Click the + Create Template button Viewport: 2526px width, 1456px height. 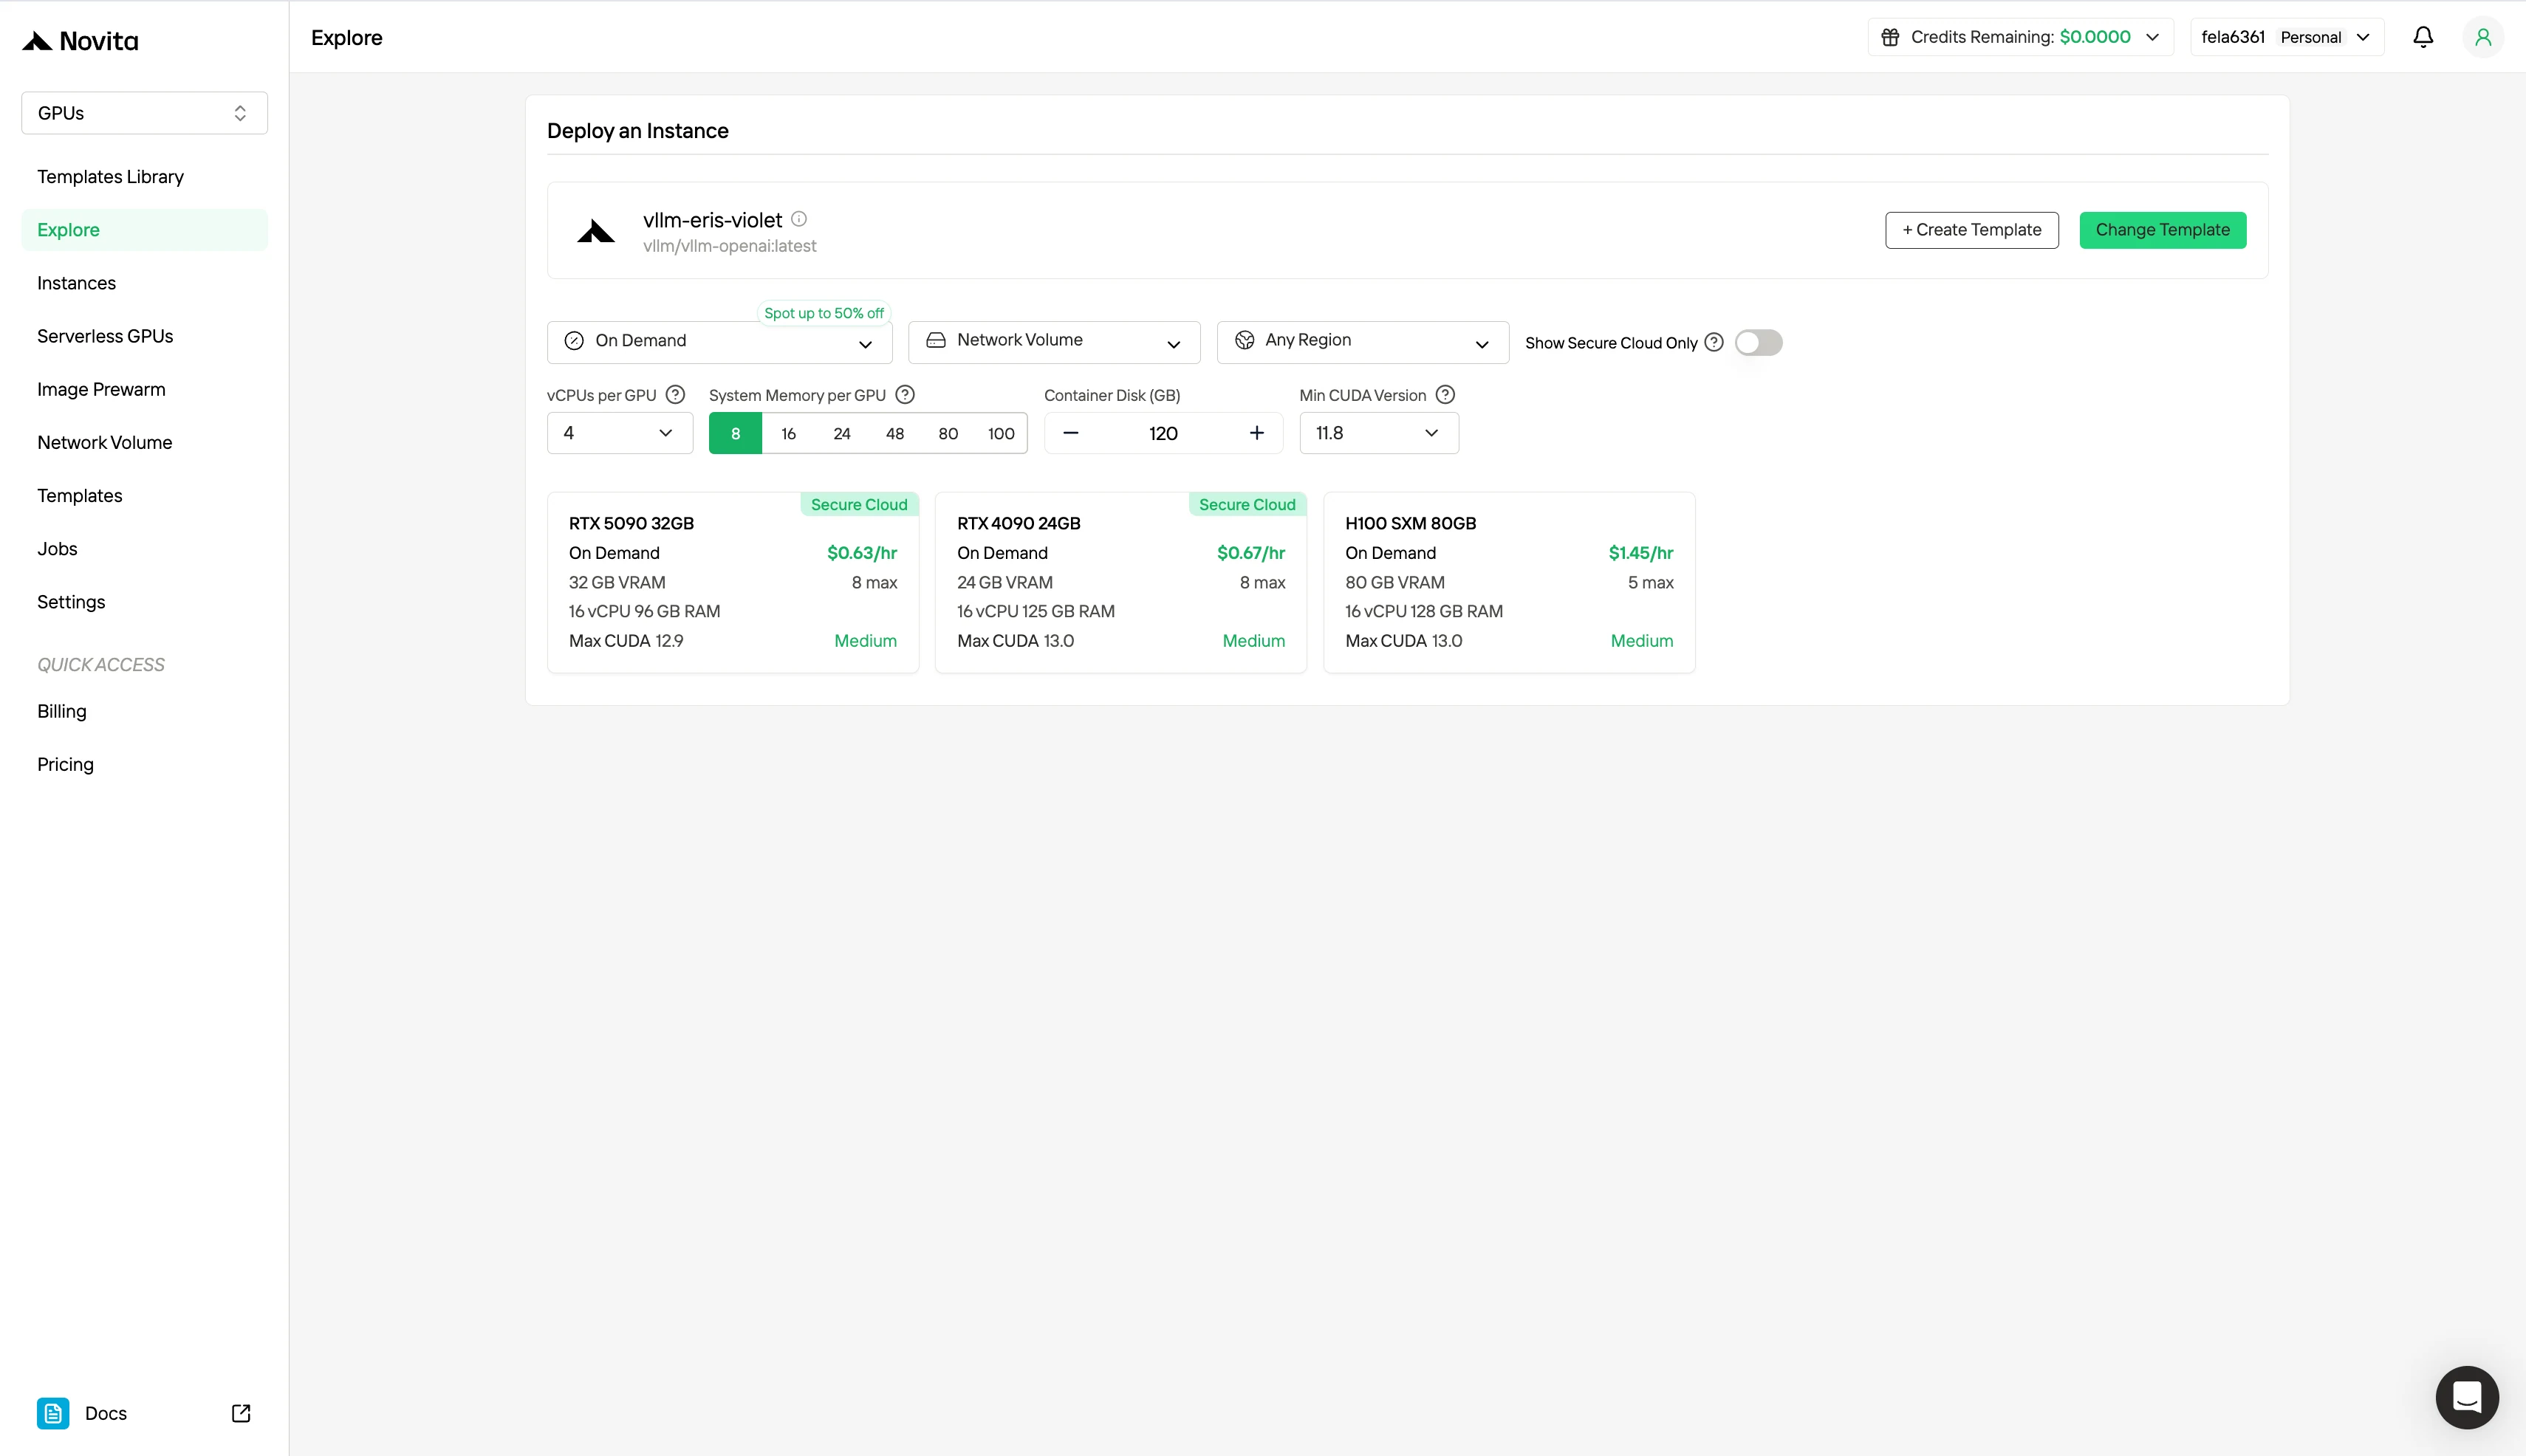click(1972, 230)
